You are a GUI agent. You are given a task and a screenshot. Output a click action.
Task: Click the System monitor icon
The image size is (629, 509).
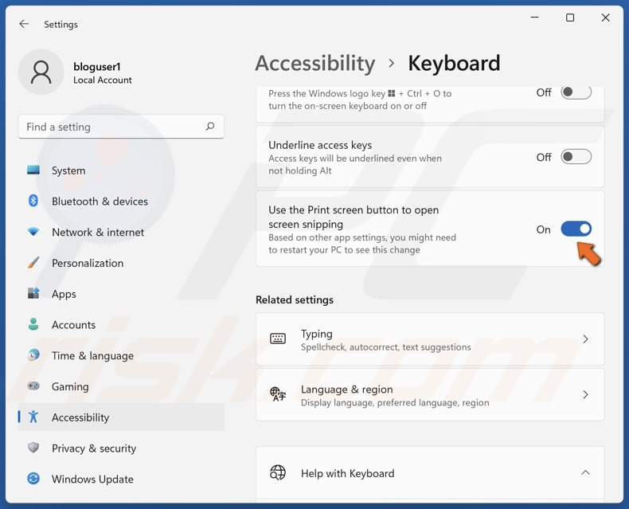(33, 170)
